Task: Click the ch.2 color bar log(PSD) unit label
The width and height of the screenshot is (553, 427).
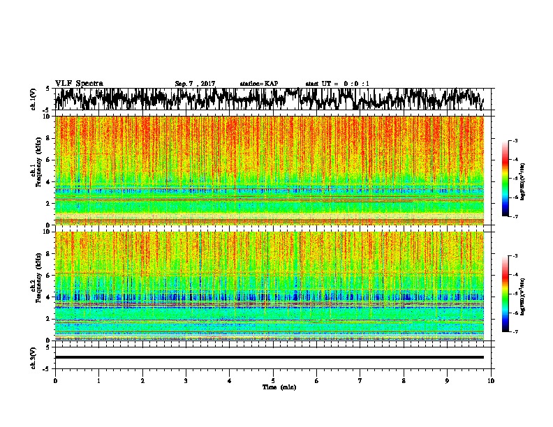Action: point(523,297)
